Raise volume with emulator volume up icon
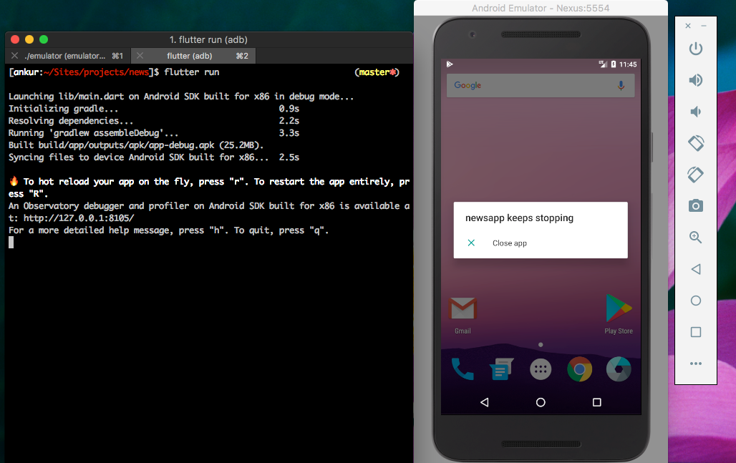This screenshot has height=463, width=736. pyautogui.click(x=696, y=80)
